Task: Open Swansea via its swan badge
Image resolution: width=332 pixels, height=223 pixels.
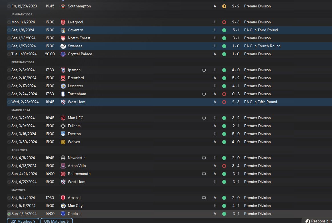Action: pos(63,46)
